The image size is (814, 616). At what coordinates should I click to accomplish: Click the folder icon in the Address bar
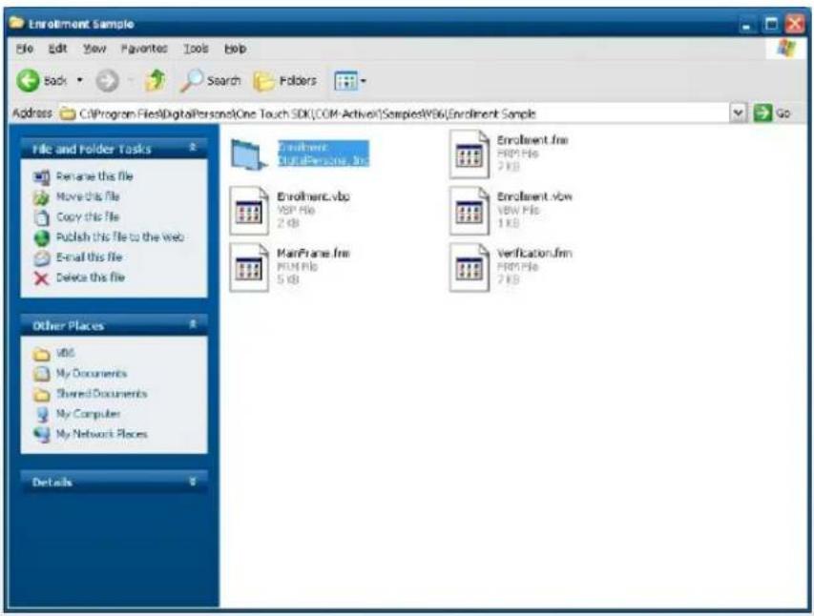[68, 113]
